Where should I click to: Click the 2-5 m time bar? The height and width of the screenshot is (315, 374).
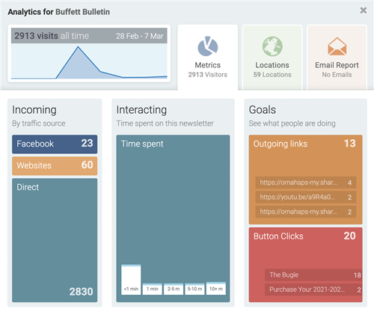click(x=174, y=289)
